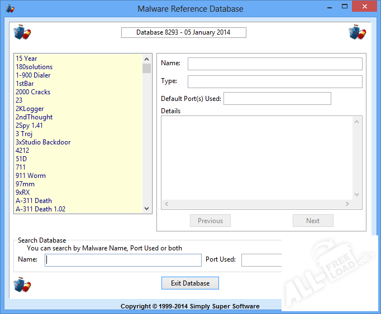Focus the search Name input field

coord(123,260)
